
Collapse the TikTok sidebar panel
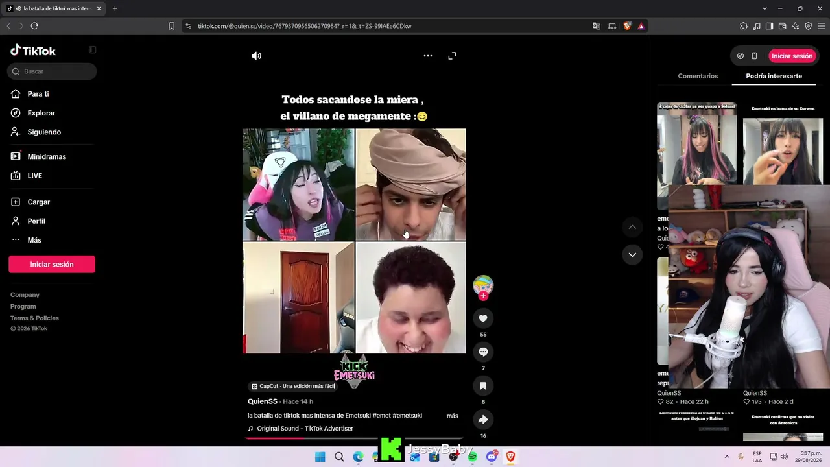click(93, 50)
